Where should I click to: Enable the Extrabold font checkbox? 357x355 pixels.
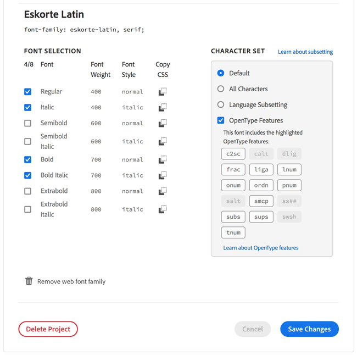coord(28,191)
